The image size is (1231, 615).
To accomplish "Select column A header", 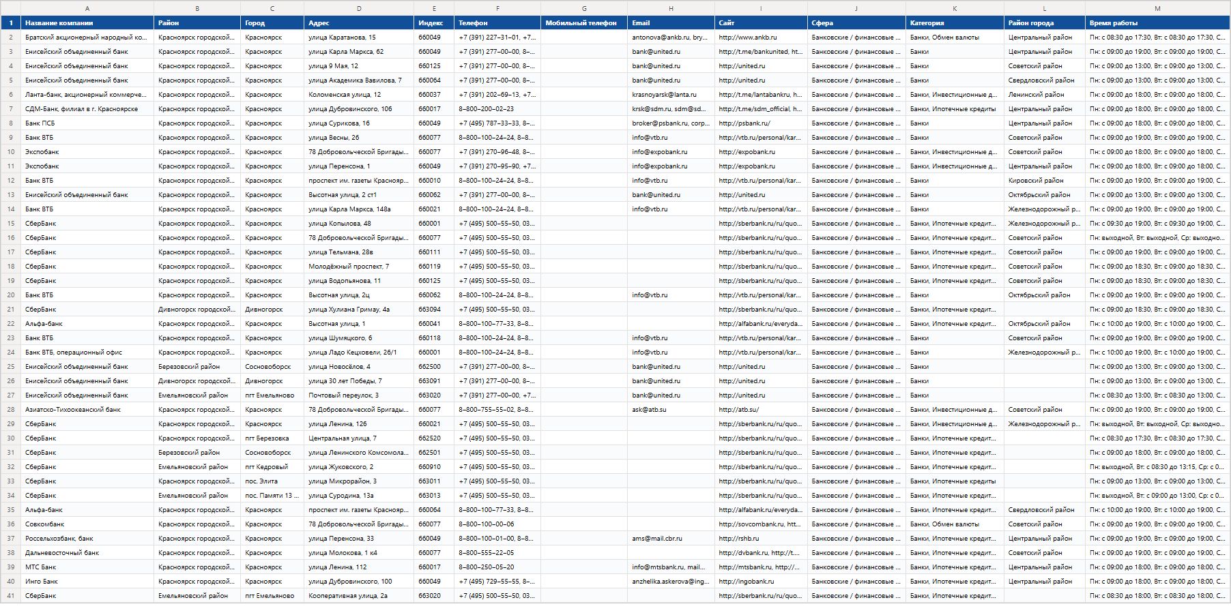I will pos(87,8).
